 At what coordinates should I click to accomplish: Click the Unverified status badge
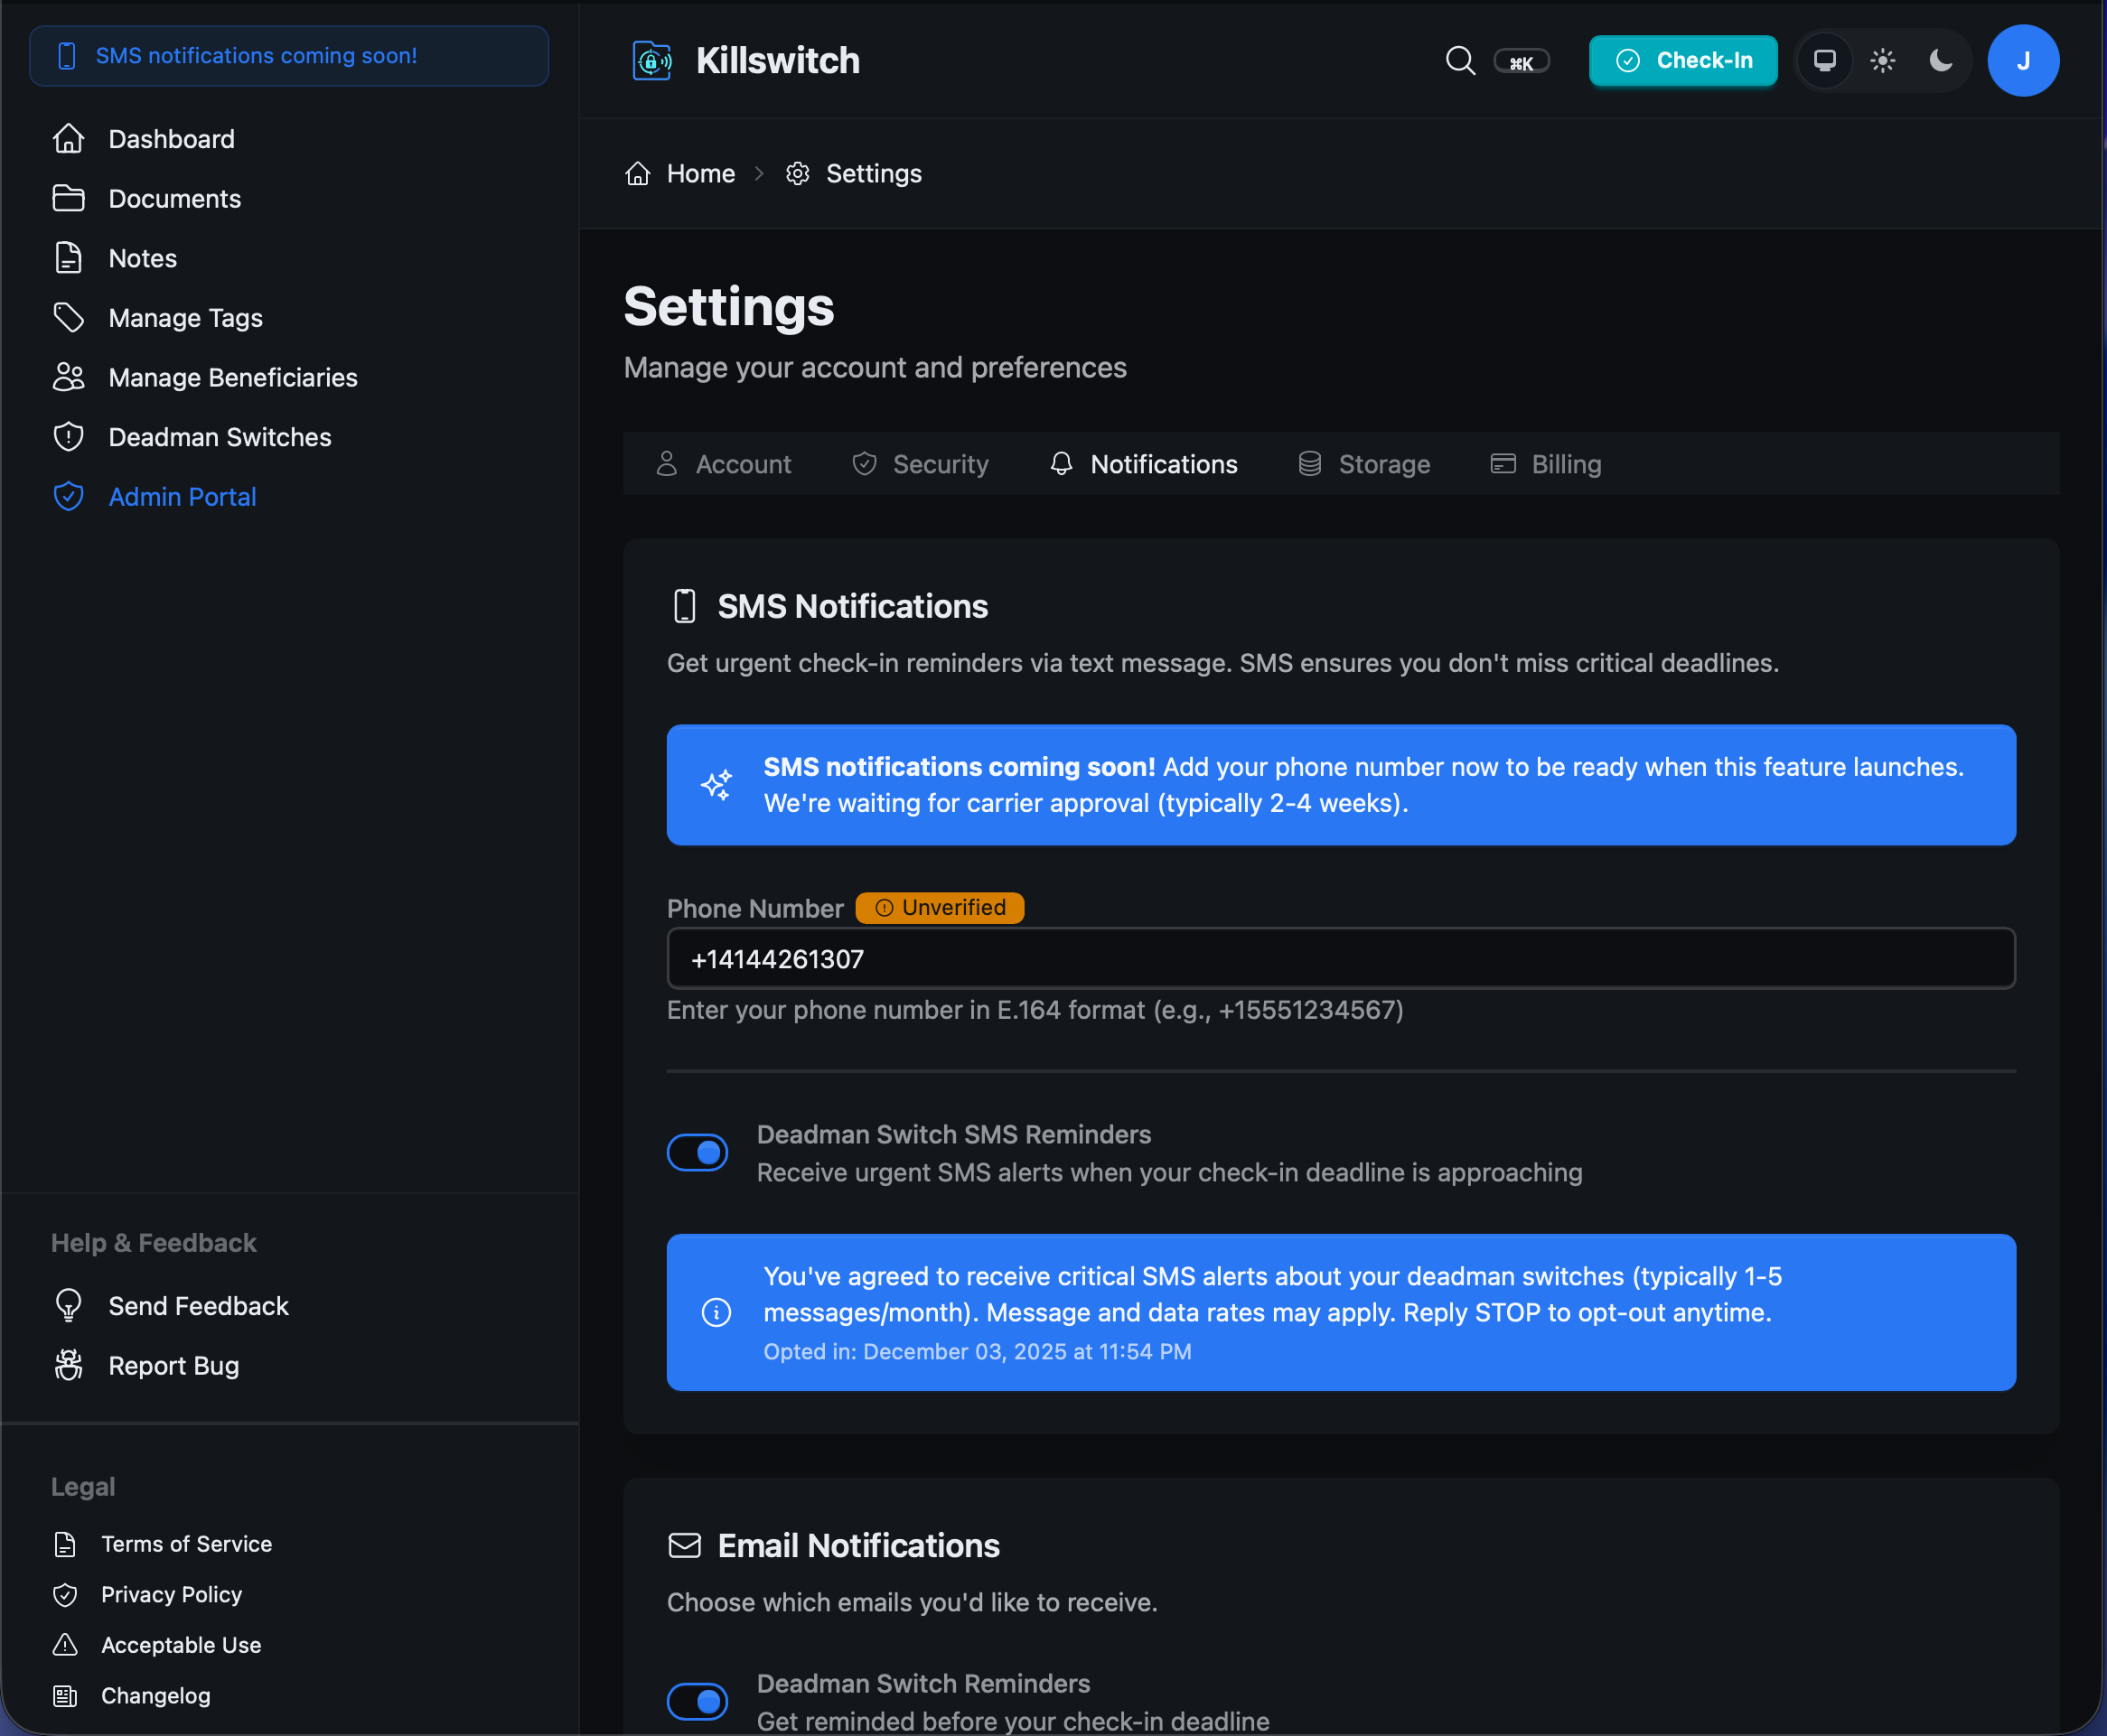pyautogui.click(x=940, y=907)
